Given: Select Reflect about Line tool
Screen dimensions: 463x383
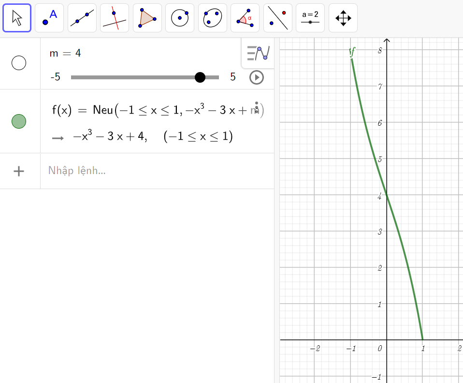Looking at the screenshot, I should tap(277, 18).
